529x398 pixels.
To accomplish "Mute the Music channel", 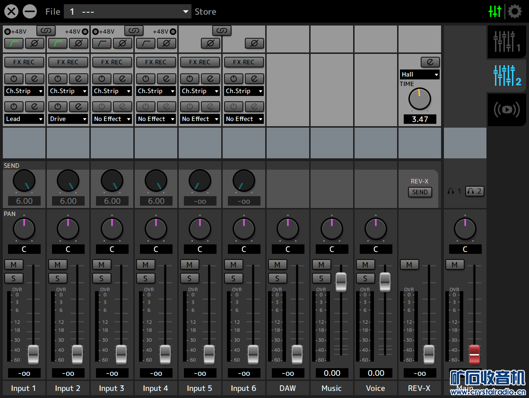I will (321, 265).
